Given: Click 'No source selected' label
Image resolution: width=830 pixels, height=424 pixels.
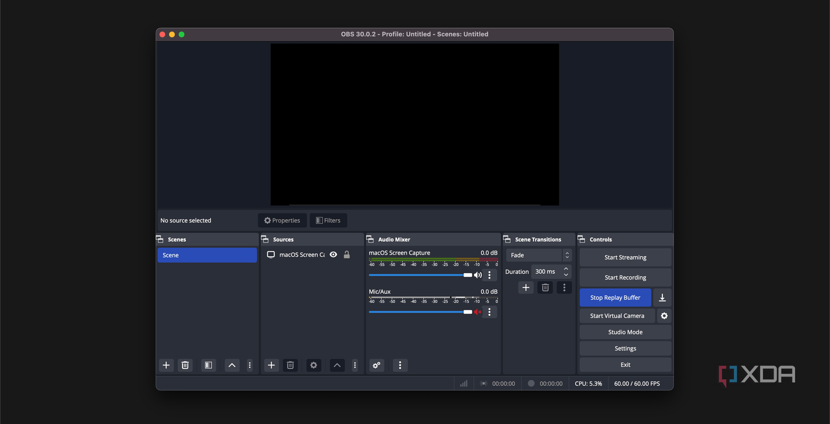Looking at the screenshot, I should coord(186,220).
